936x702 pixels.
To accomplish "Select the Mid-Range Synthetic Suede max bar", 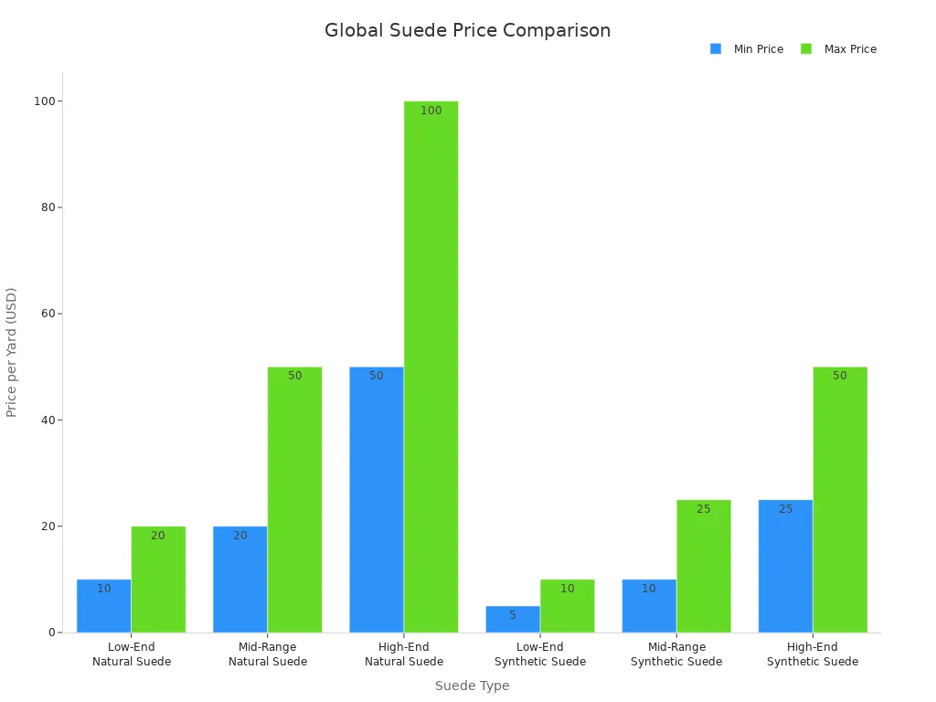I will tap(703, 566).
